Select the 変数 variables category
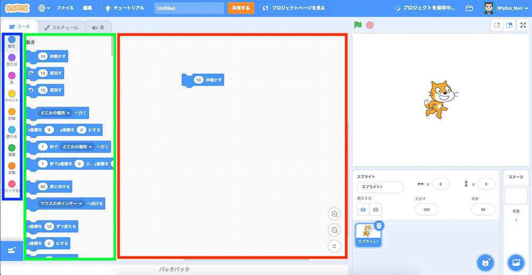 12,168
